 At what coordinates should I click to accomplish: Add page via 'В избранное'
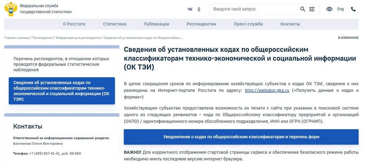[x=348, y=38]
